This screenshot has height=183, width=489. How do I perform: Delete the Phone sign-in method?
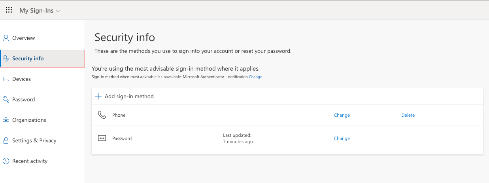coord(408,115)
